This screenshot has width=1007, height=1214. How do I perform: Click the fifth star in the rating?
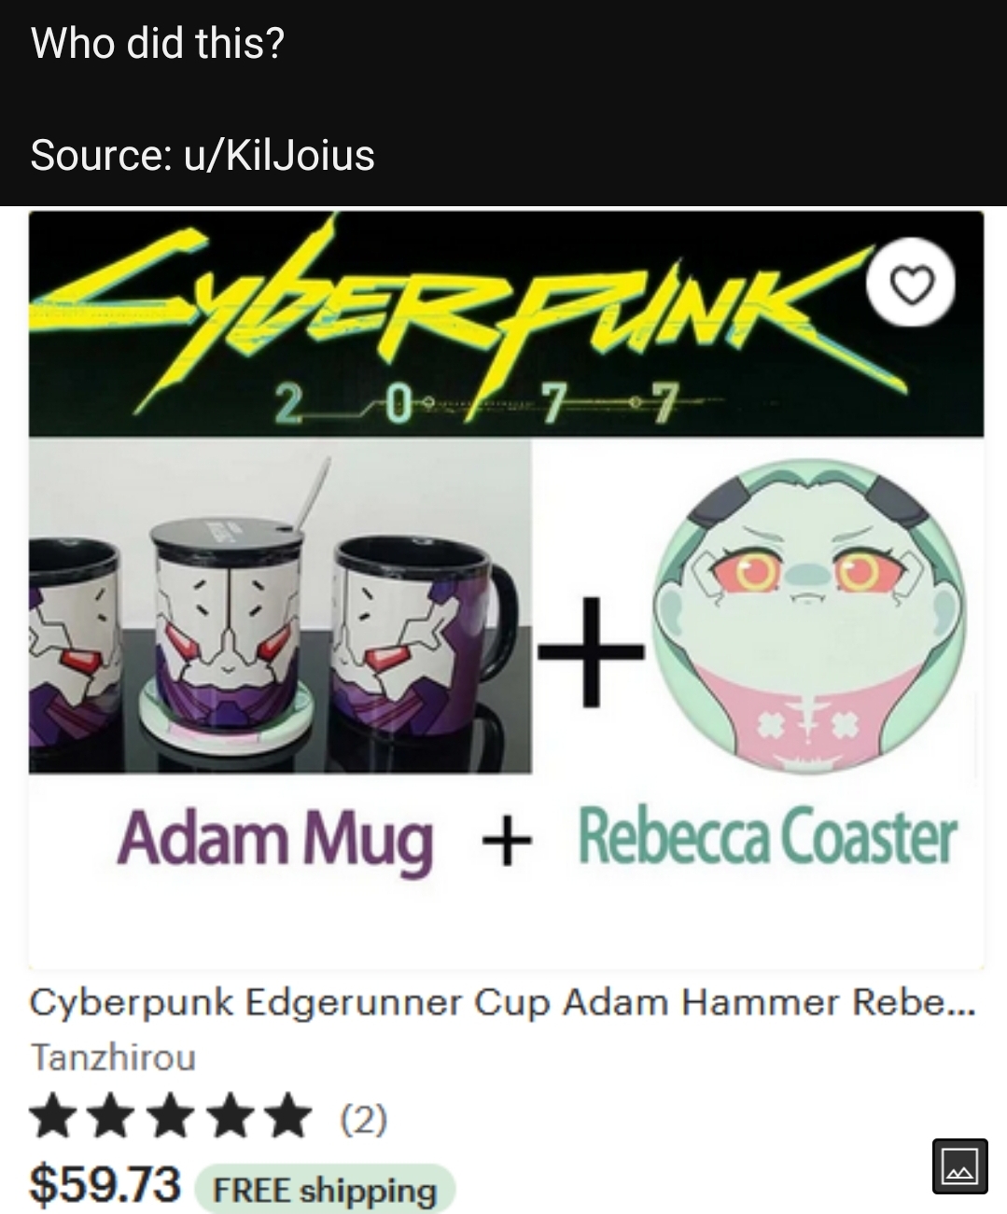[x=287, y=1117]
